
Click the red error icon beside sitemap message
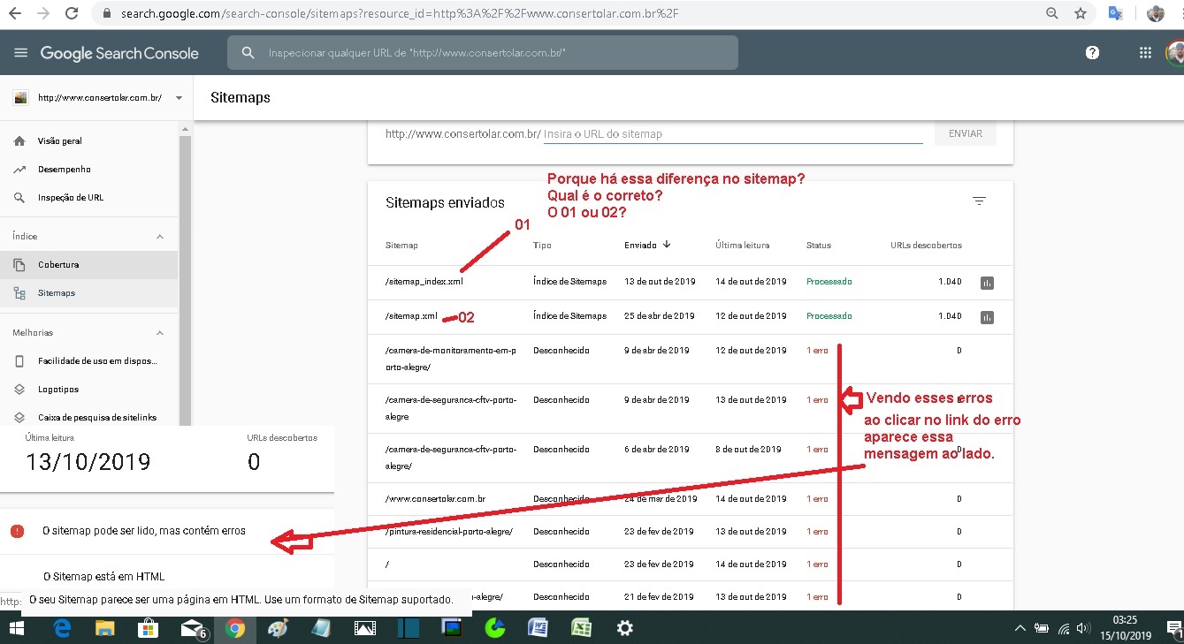18,531
